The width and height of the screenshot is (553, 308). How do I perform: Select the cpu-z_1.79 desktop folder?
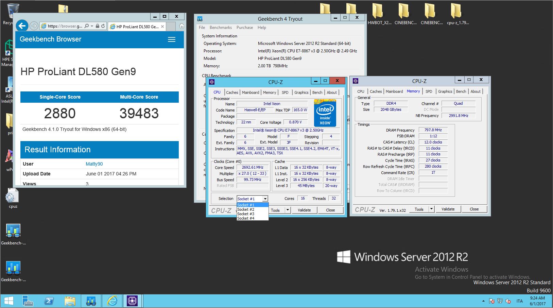coord(458,14)
